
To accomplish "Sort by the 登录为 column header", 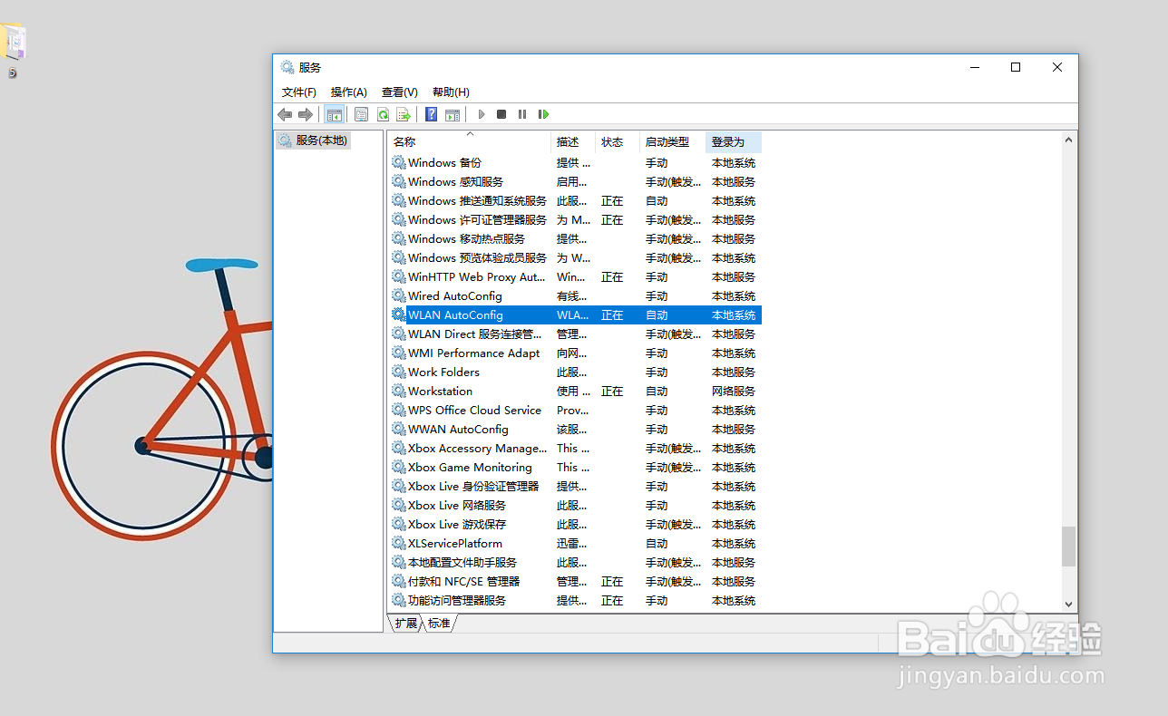I will point(733,141).
